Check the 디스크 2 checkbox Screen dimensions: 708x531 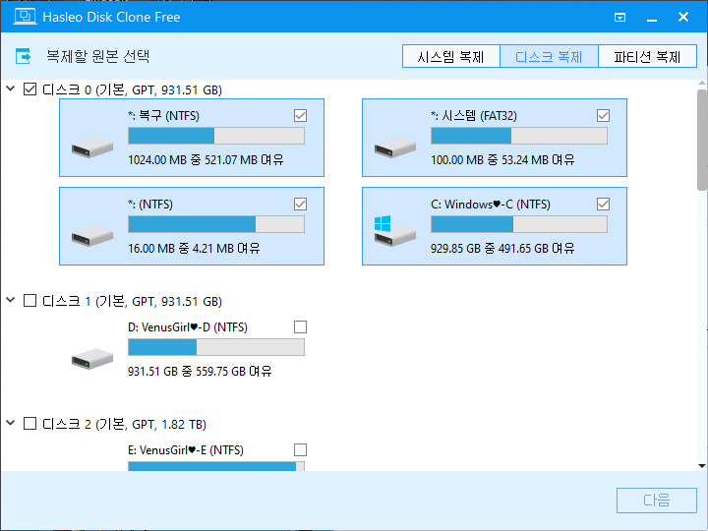click(x=29, y=423)
